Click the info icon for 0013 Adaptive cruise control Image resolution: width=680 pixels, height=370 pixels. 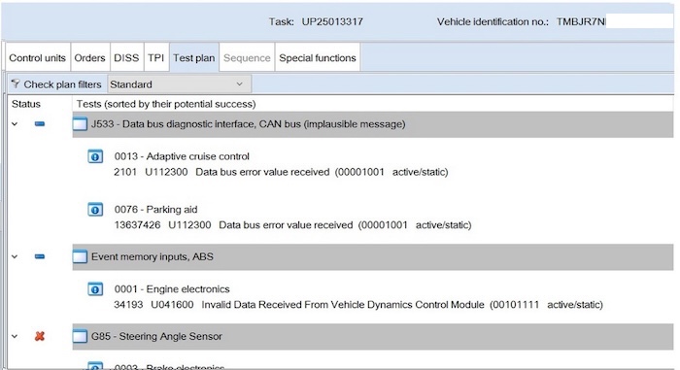(x=95, y=156)
